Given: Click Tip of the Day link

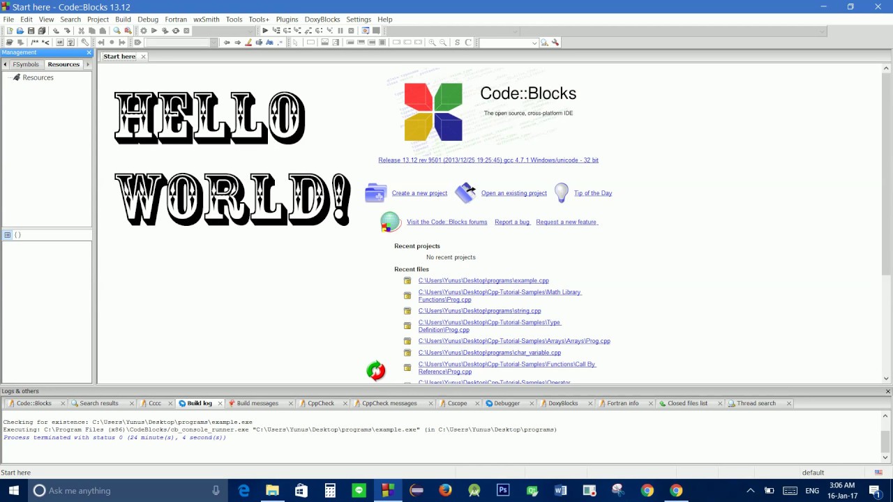Looking at the screenshot, I should (x=593, y=193).
